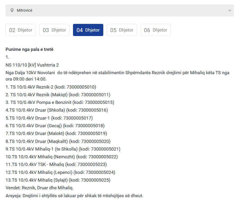The width and height of the screenshot is (240, 206).
Task: Switch to the 03 Dhjetor tab
Action: click(54, 30)
